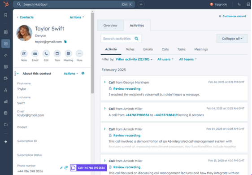Click the top bar phone calling icon
This screenshot has width=252, height=175.
(239, 4)
